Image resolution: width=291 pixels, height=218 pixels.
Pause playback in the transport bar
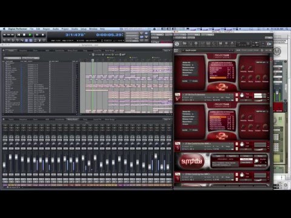tap(37, 35)
